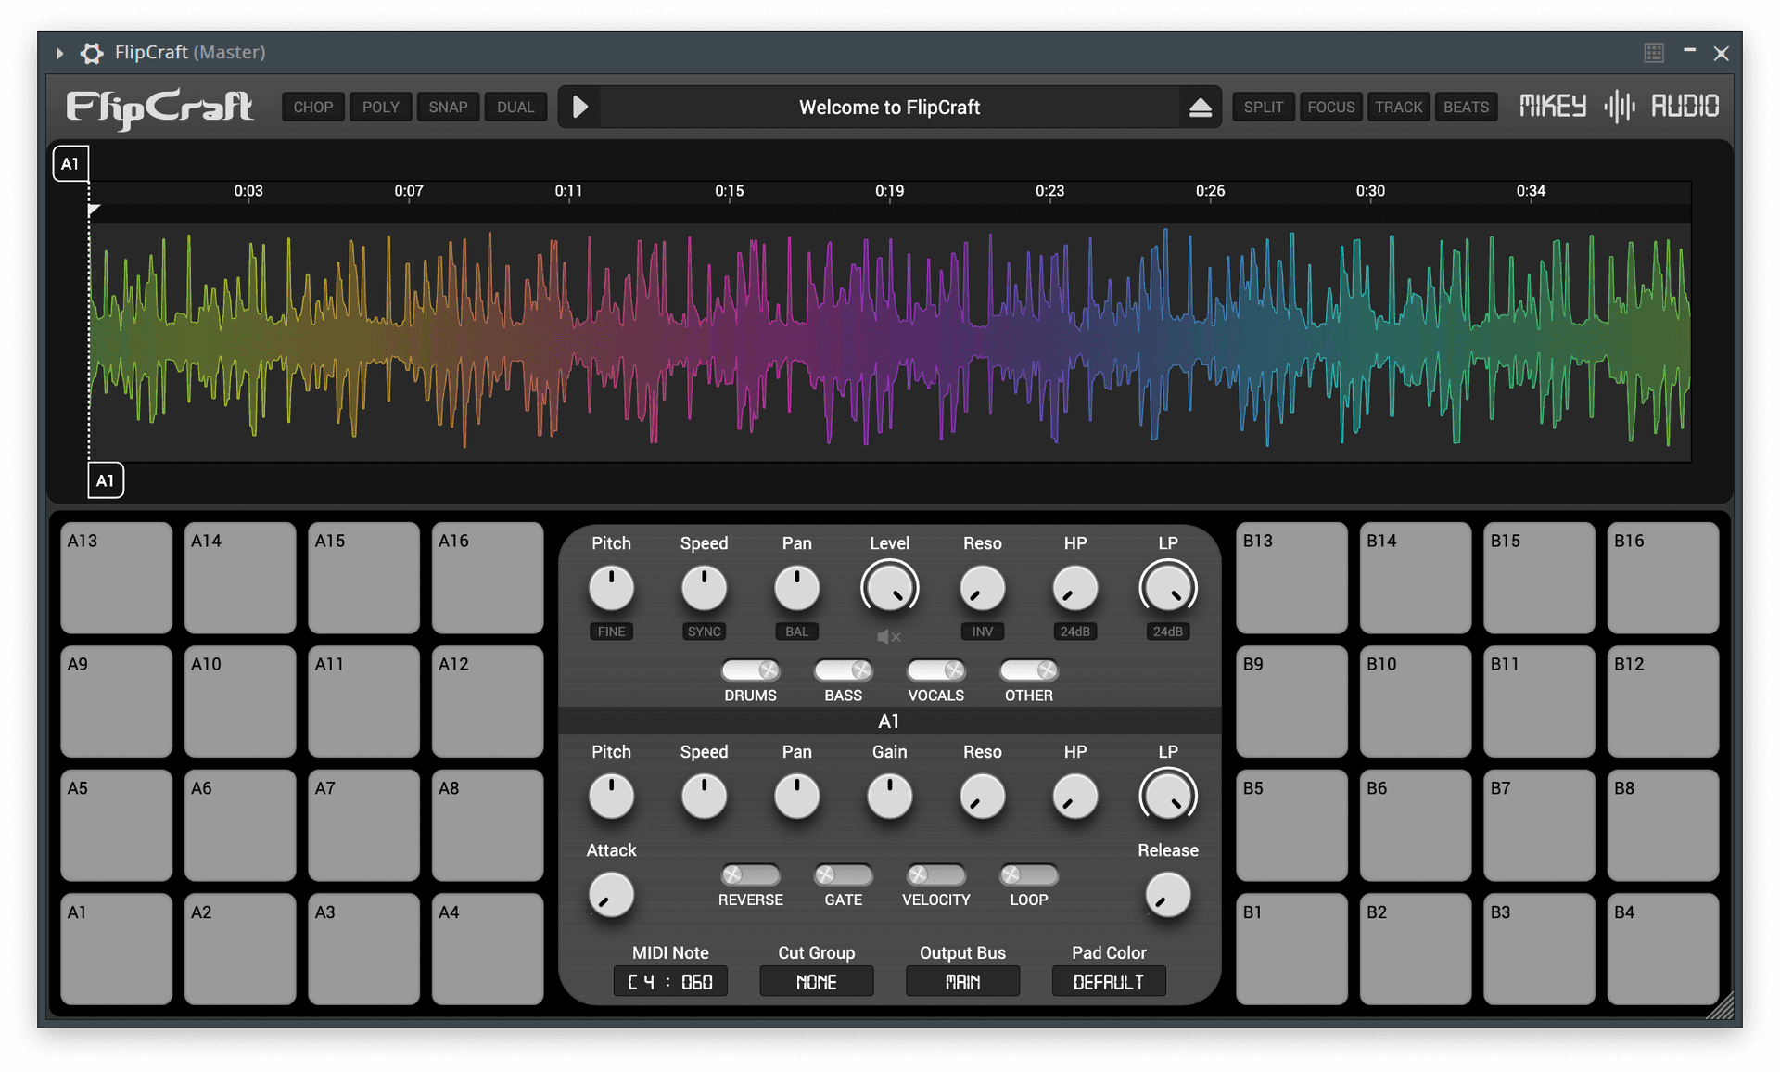The height and width of the screenshot is (1072, 1780).
Task: Click the detached window grid icon in the title bar
Action: pyautogui.click(x=1654, y=53)
